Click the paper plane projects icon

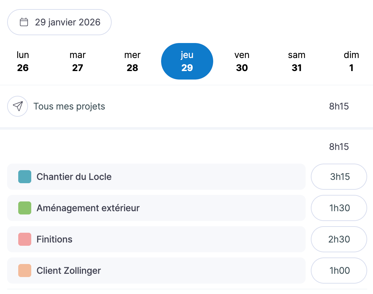(18, 106)
